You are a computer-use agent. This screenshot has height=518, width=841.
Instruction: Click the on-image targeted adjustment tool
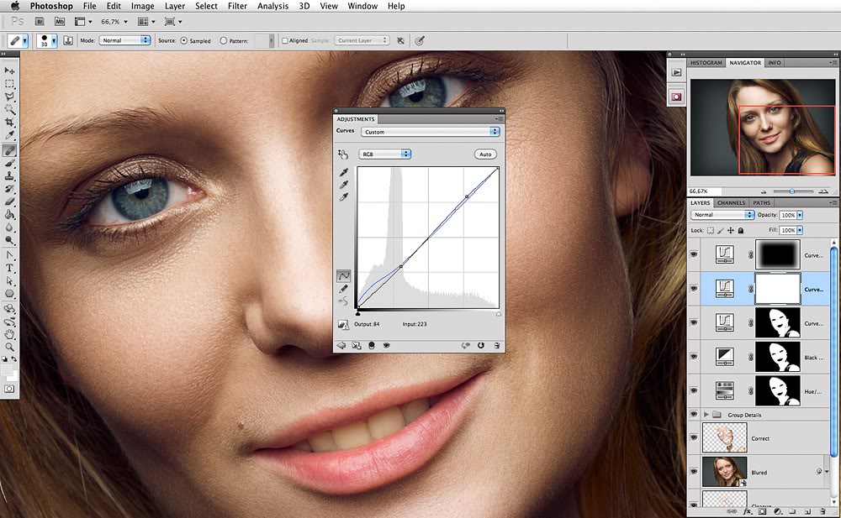343,154
